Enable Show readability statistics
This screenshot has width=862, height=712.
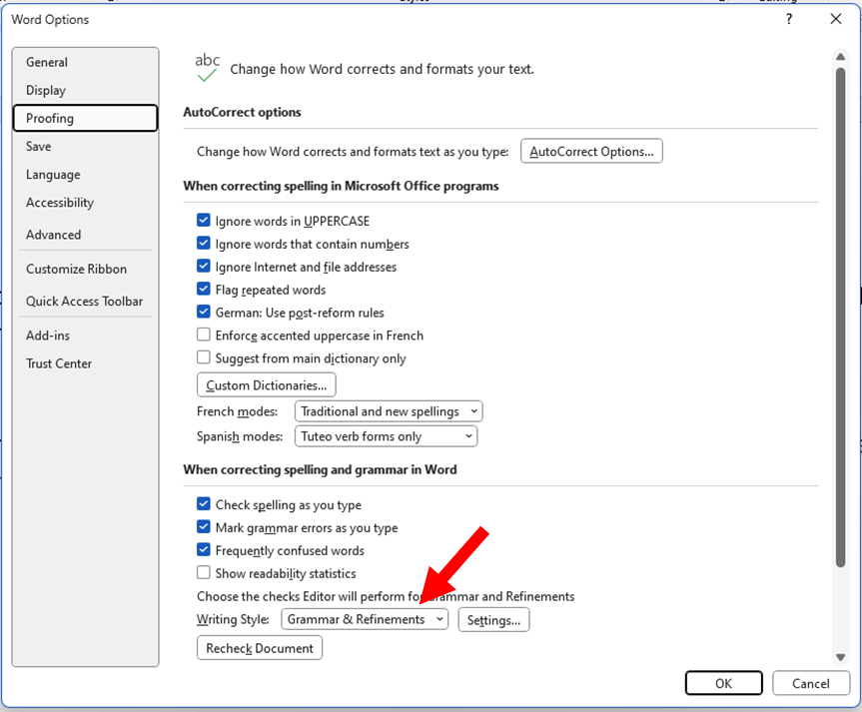coord(204,573)
